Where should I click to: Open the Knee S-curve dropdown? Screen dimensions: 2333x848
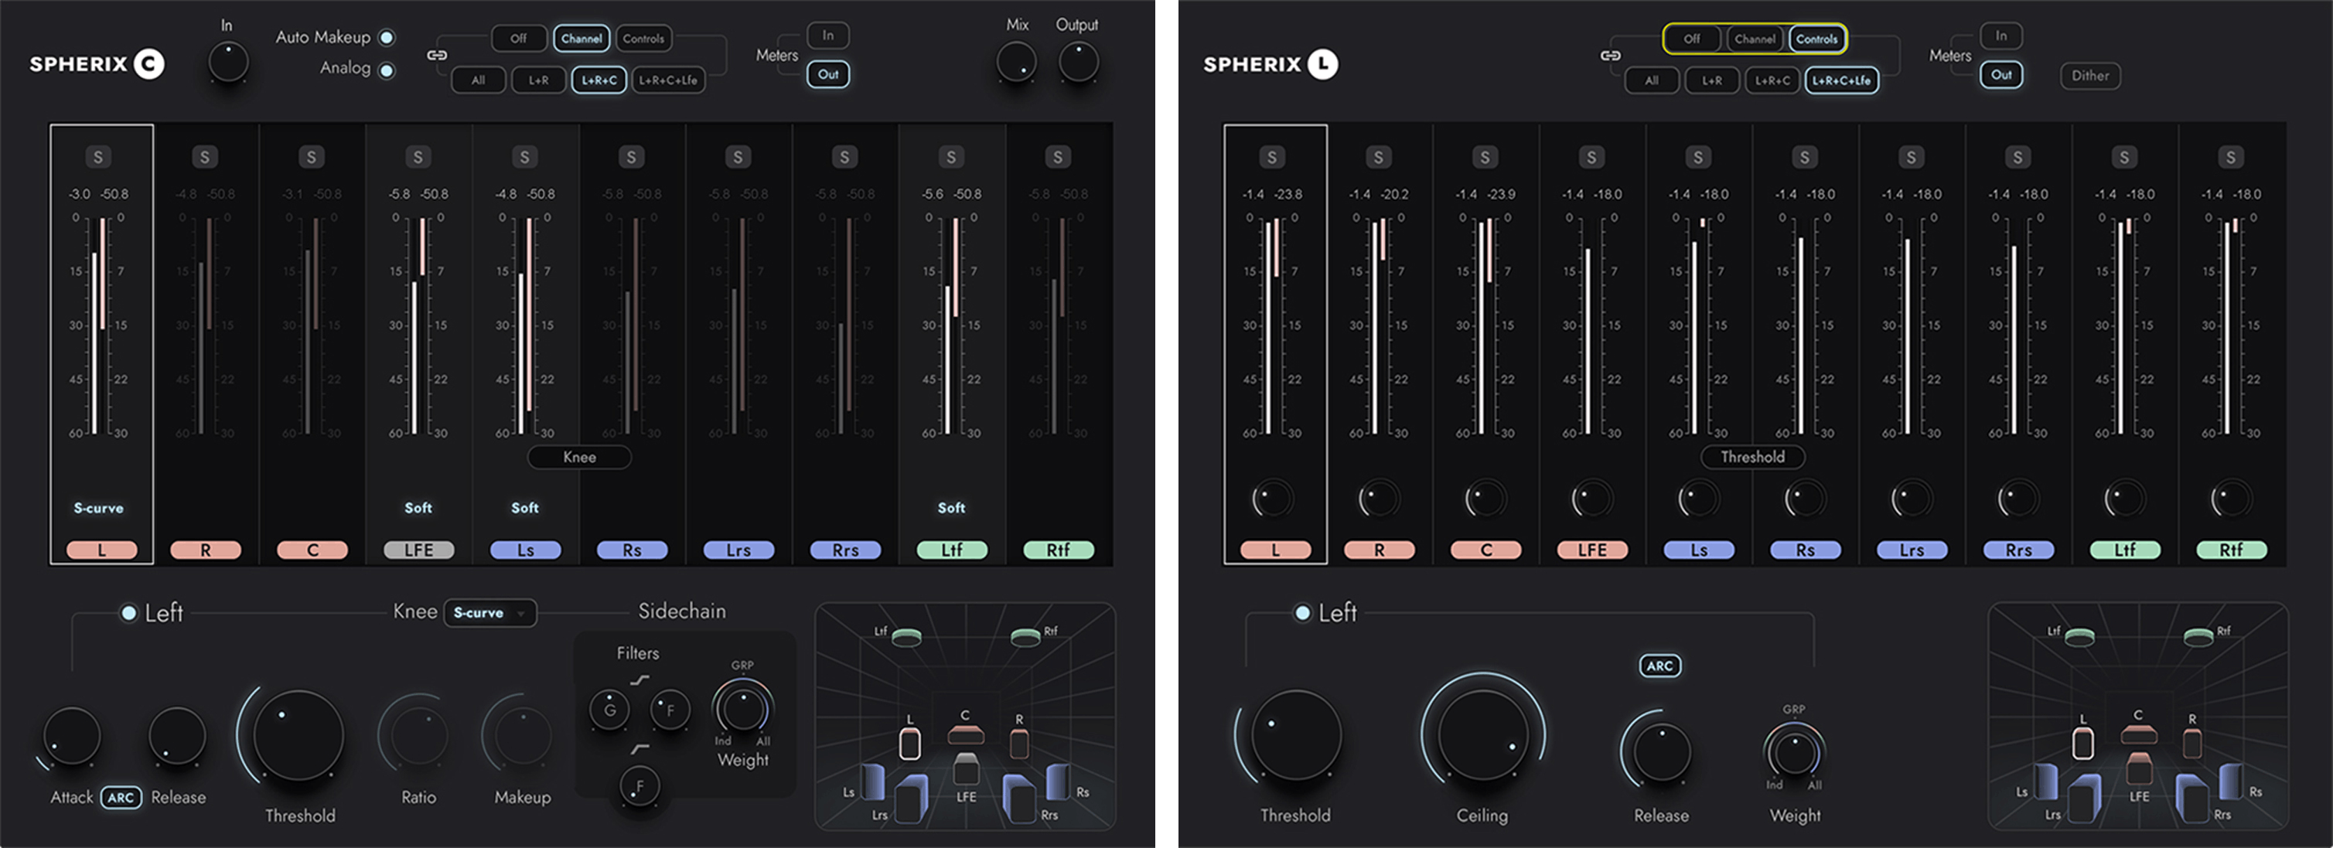click(x=490, y=613)
